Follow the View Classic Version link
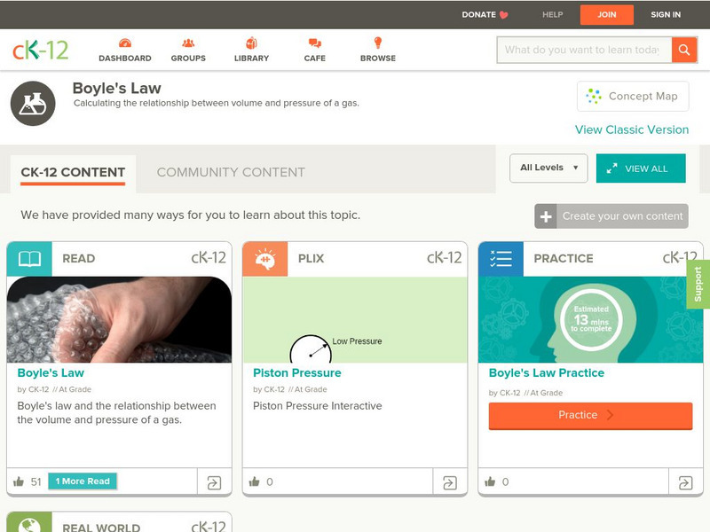Viewport: 710px width, 532px height. click(x=632, y=129)
